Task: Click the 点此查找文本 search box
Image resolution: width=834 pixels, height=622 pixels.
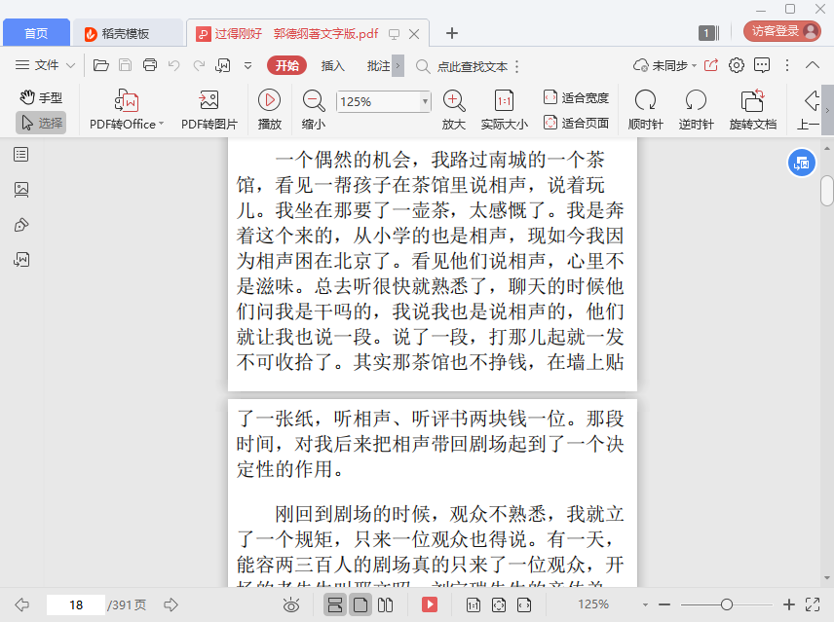Action: pos(463,66)
